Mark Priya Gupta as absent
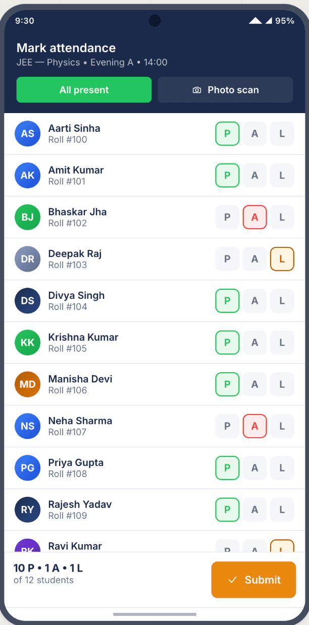309x625 pixels. coord(254,468)
